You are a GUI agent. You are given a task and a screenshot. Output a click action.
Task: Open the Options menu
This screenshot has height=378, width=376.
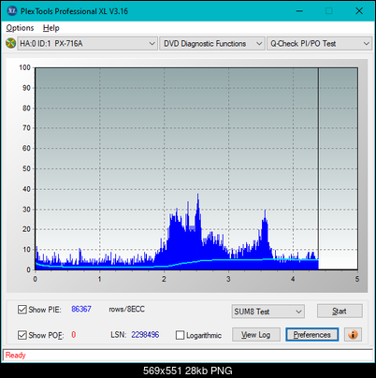tap(20, 28)
